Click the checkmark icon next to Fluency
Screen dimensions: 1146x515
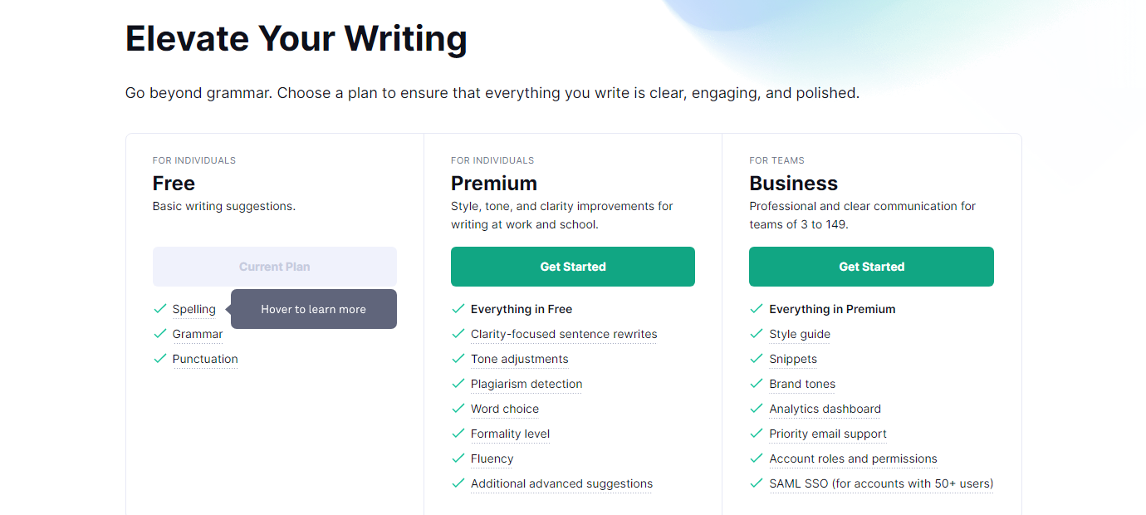[458, 458]
